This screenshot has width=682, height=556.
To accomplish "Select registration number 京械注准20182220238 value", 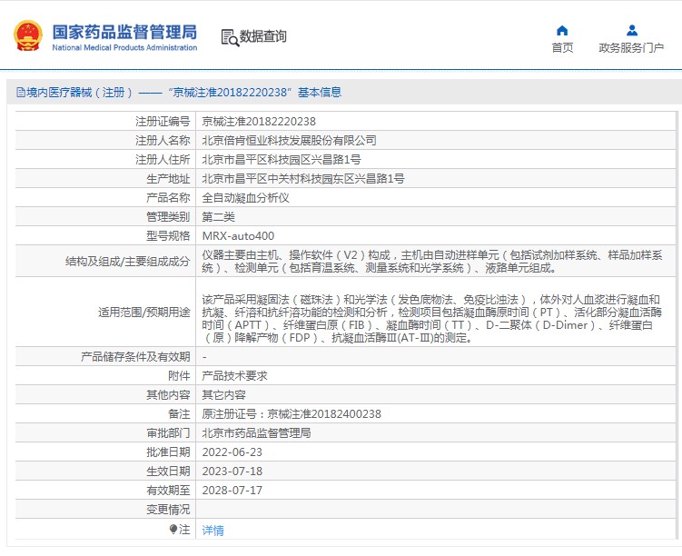I will point(259,122).
